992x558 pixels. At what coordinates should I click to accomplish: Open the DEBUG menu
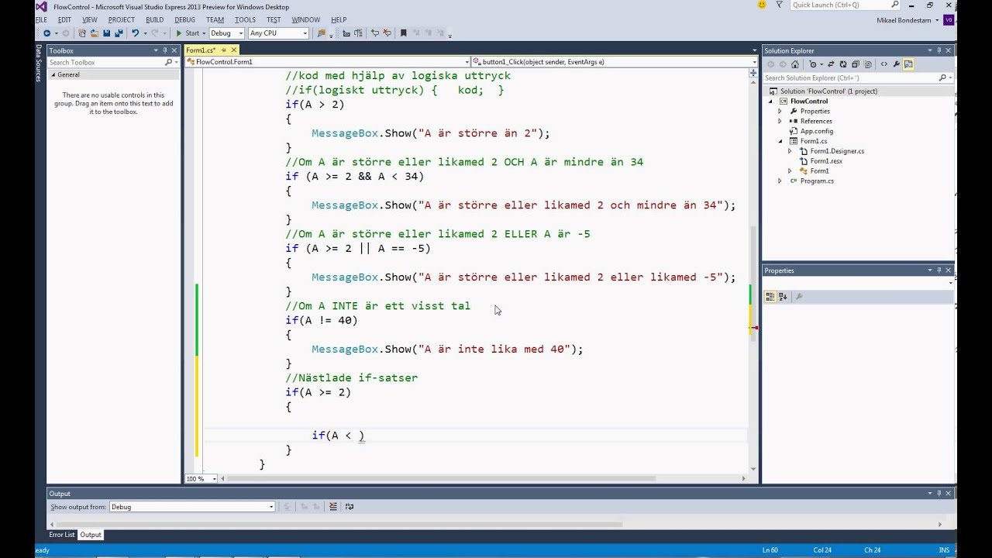(x=185, y=19)
